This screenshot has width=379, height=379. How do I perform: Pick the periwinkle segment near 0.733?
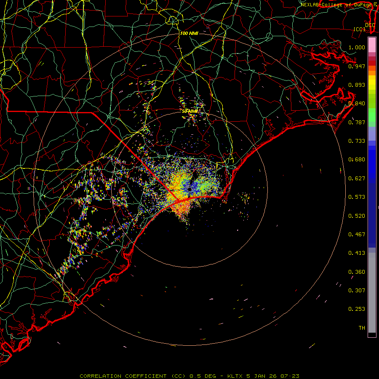372,133
